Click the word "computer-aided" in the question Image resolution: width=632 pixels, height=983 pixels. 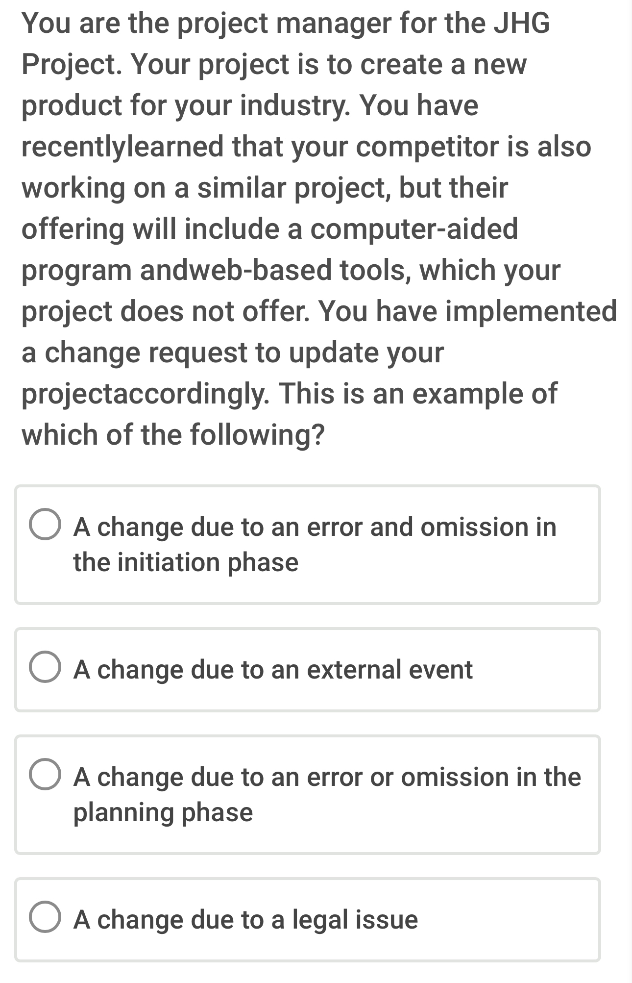[414, 229]
